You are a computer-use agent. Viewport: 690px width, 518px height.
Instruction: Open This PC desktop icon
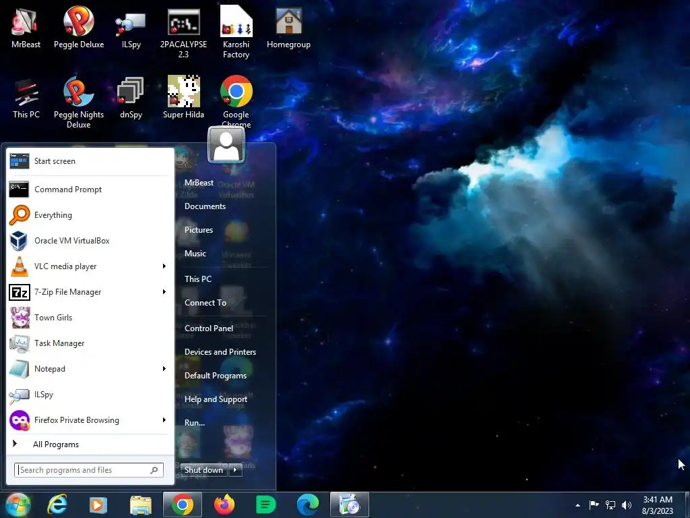(x=26, y=98)
